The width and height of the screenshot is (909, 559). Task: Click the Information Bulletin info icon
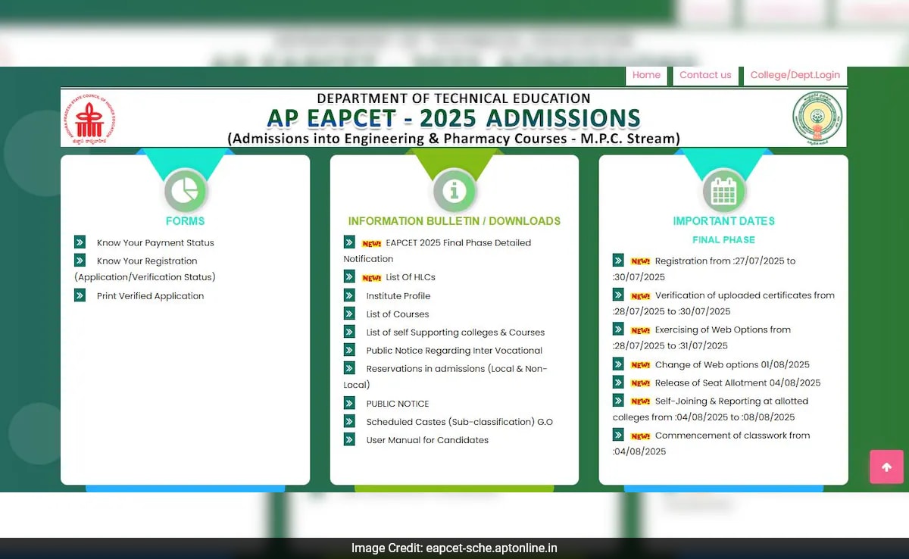454,191
